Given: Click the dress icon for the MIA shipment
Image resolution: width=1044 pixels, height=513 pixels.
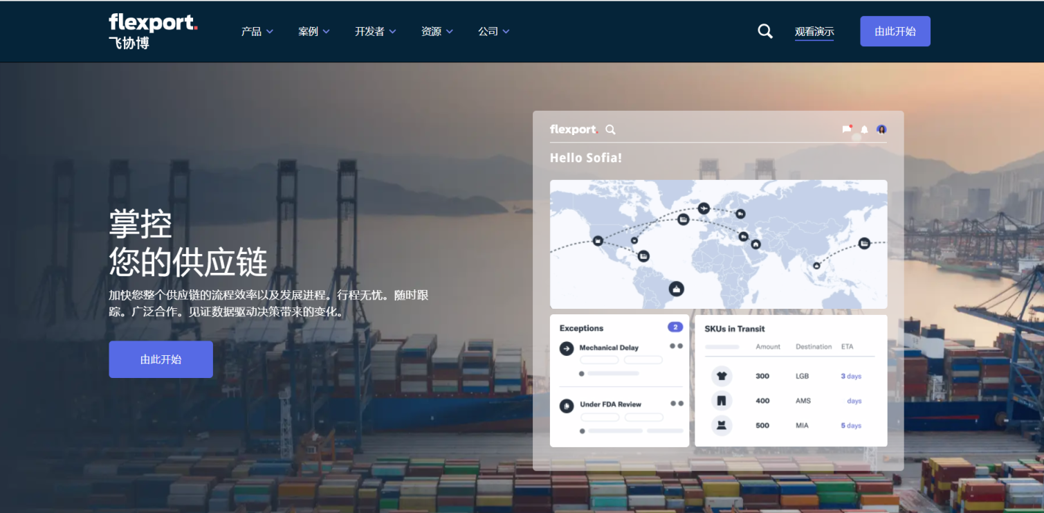Looking at the screenshot, I should click(x=720, y=425).
